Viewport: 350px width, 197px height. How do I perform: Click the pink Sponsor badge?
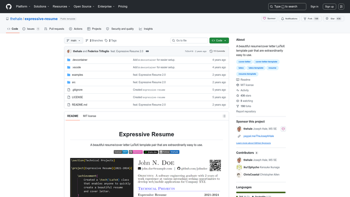[136, 152]
